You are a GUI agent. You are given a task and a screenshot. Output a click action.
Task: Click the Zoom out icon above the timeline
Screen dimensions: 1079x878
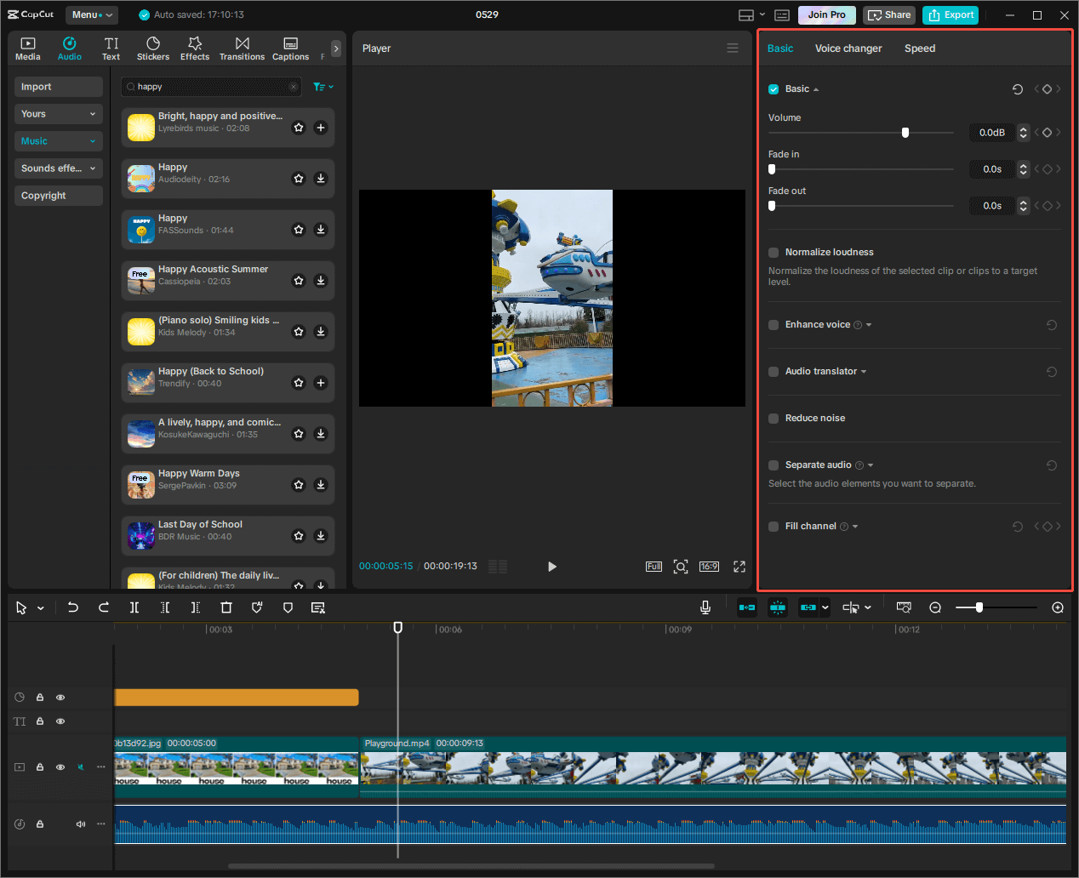[935, 607]
